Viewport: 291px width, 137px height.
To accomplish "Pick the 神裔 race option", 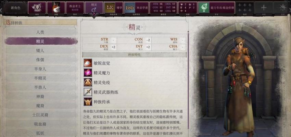I will 40,97.
